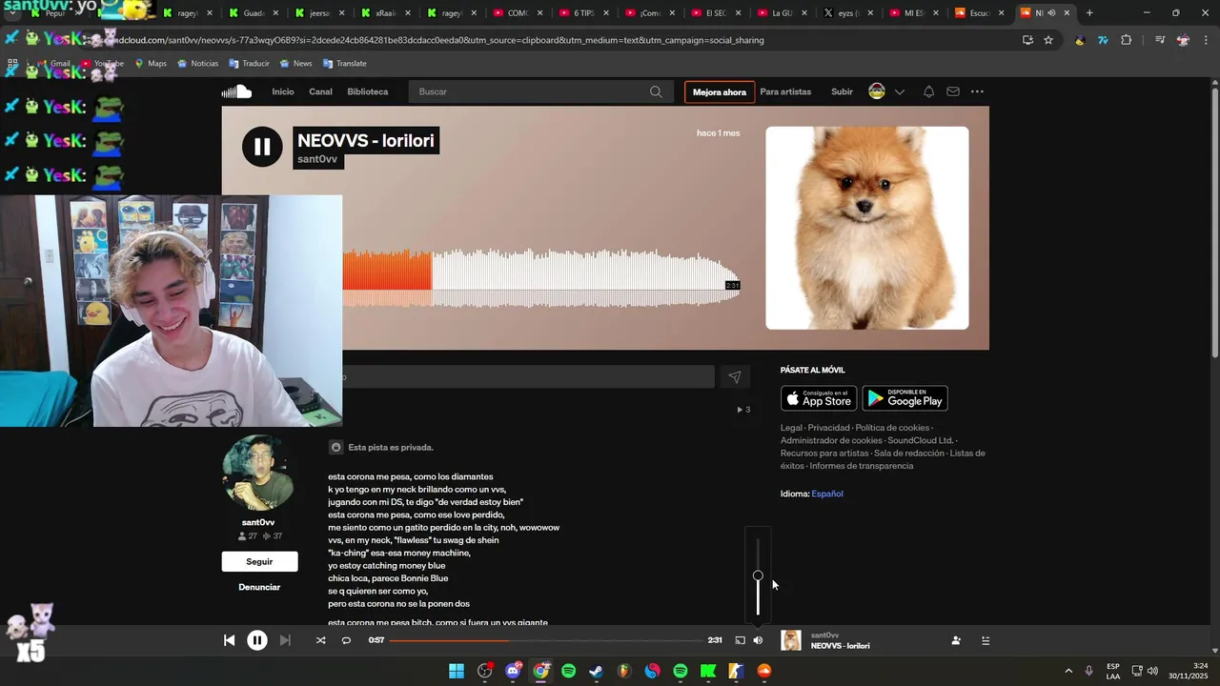Open the three-dot more menu in header

pyautogui.click(x=977, y=91)
